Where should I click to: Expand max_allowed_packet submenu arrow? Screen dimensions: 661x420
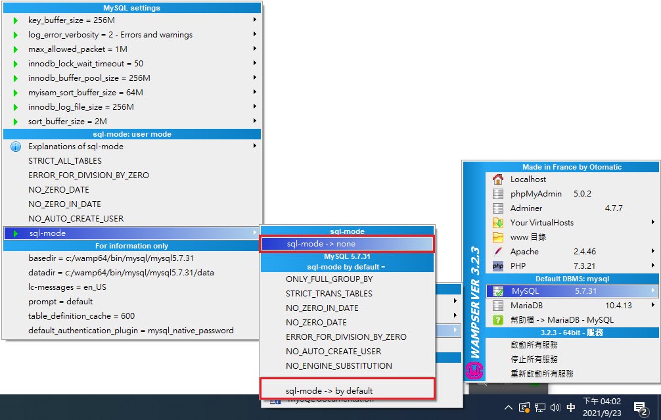pyautogui.click(x=255, y=49)
